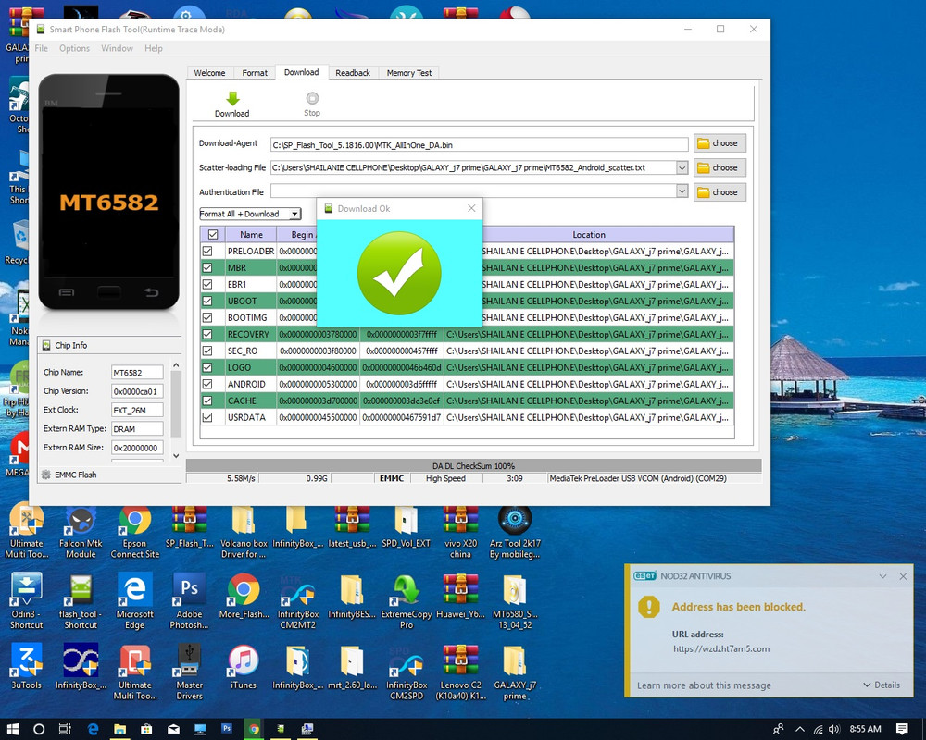Open the Options menu
Viewport: 926px width, 740px height.
74,48
